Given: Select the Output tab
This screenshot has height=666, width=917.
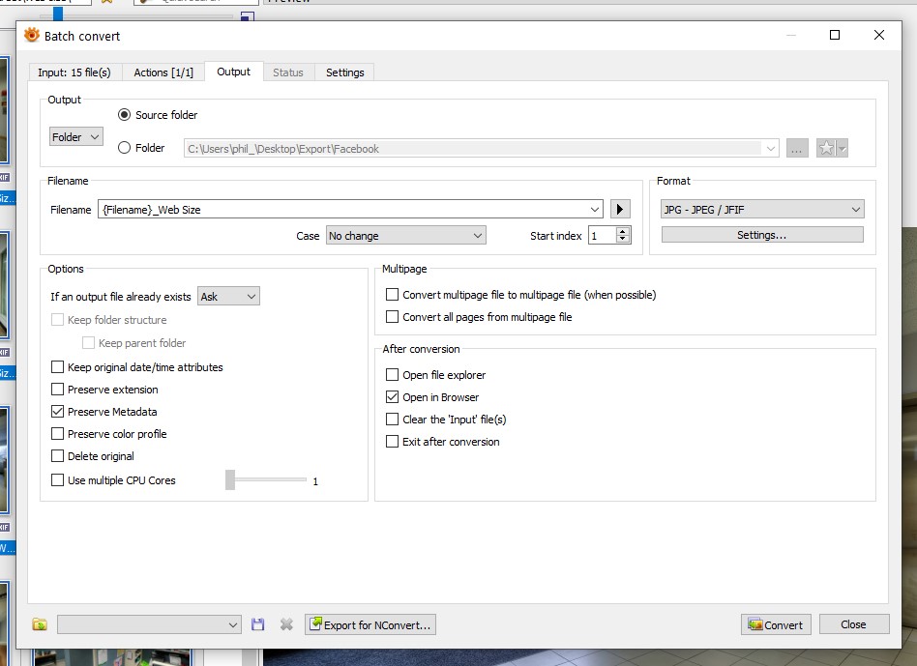Looking at the screenshot, I should (233, 72).
